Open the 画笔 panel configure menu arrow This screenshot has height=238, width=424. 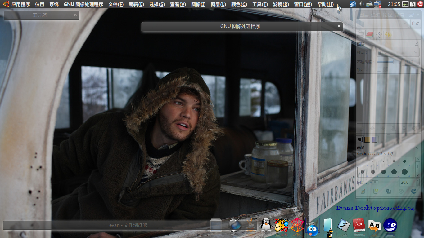(x=417, y=148)
